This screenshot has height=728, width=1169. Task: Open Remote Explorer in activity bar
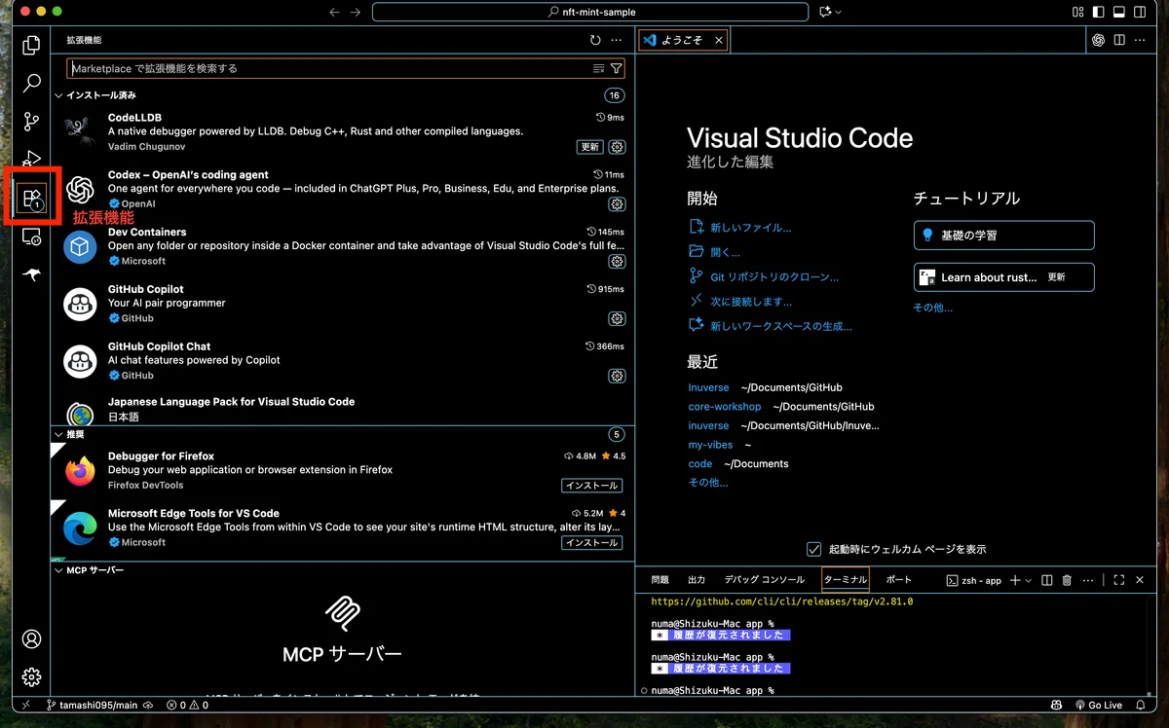tap(32, 237)
